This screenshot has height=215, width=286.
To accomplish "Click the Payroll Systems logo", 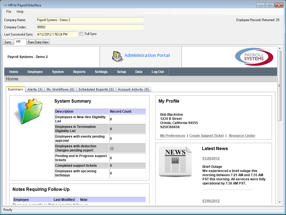I will (254, 57).
